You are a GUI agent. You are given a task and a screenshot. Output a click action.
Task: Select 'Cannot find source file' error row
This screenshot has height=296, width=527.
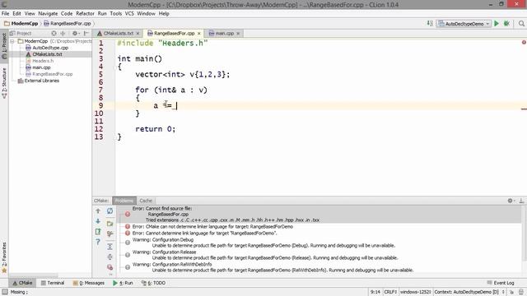tap(319, 214)
